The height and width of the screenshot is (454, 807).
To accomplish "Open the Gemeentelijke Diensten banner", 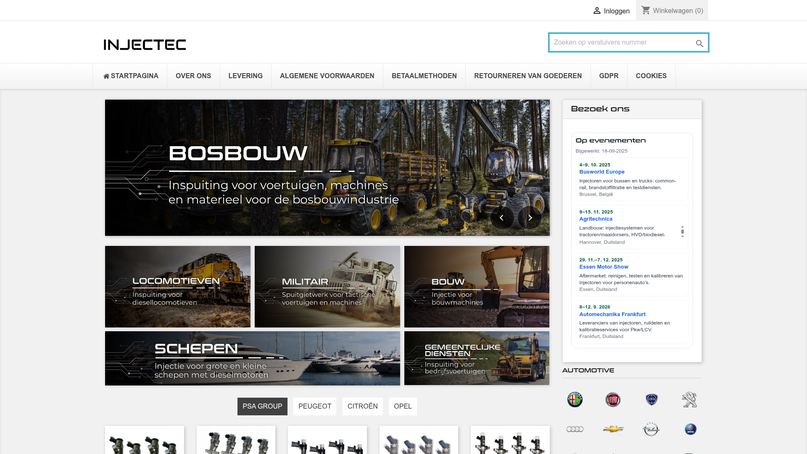I will 477,358.
